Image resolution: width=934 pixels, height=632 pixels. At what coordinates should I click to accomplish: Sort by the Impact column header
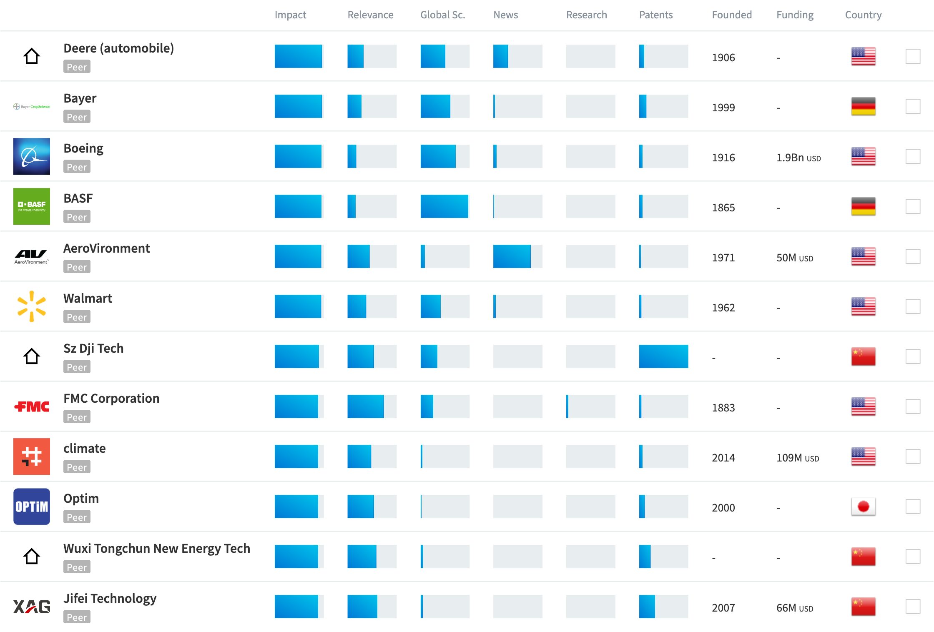290,15
